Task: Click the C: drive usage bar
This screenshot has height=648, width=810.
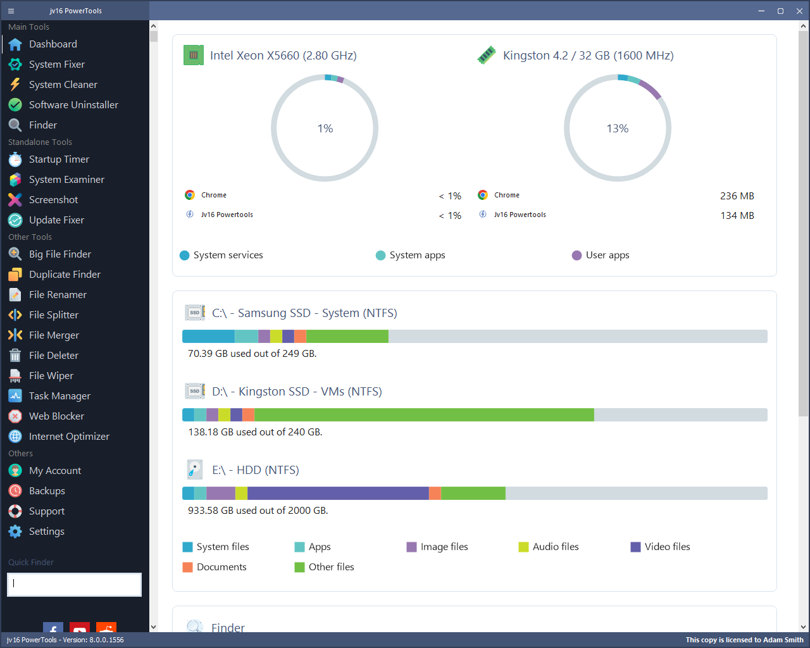Action: click(x=474, y=336)
